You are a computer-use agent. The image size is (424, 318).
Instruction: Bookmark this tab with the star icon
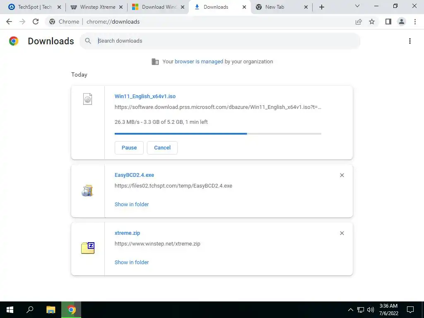point(372,22)
